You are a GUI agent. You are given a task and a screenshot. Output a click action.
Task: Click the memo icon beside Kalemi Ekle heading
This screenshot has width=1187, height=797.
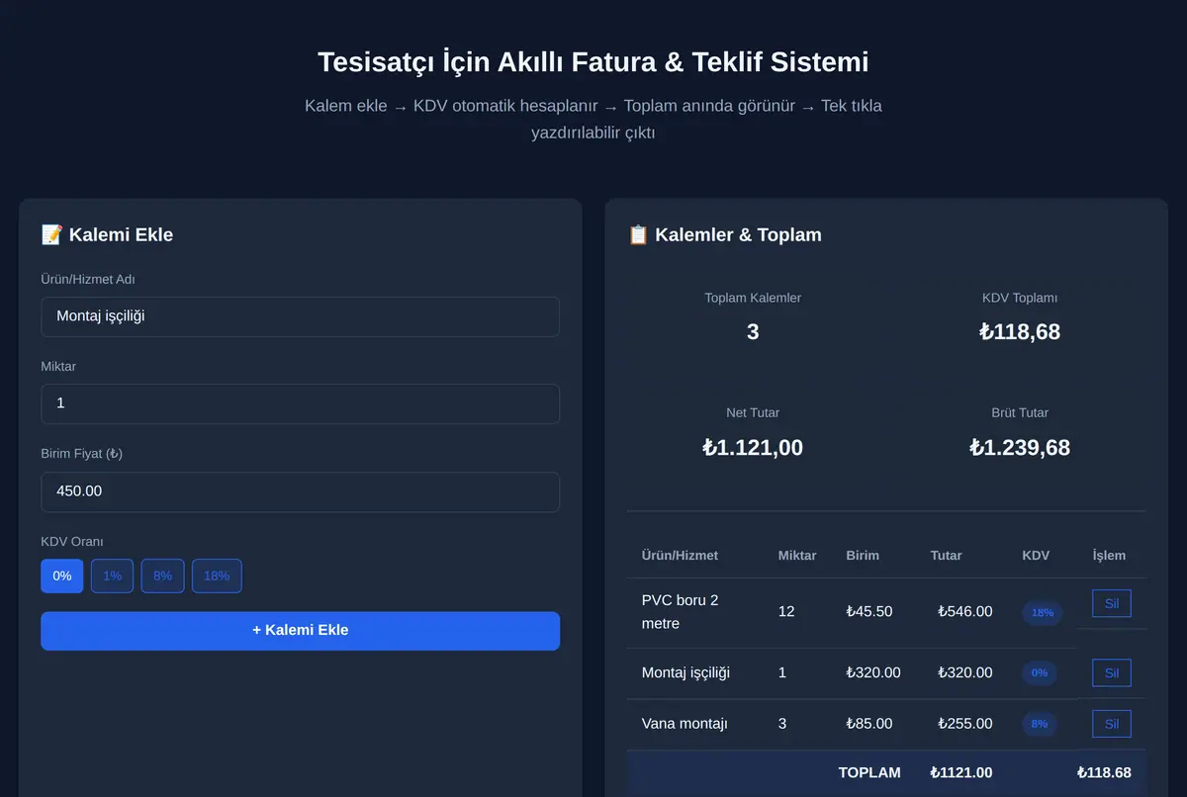(52, 234)
